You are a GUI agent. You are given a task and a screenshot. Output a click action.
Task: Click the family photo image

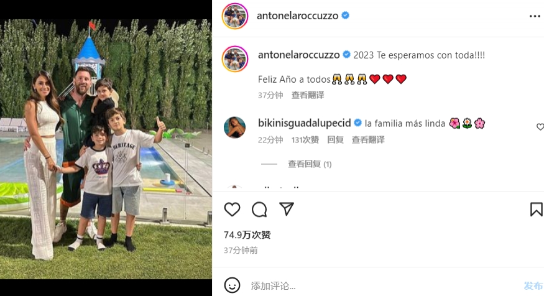106,149
